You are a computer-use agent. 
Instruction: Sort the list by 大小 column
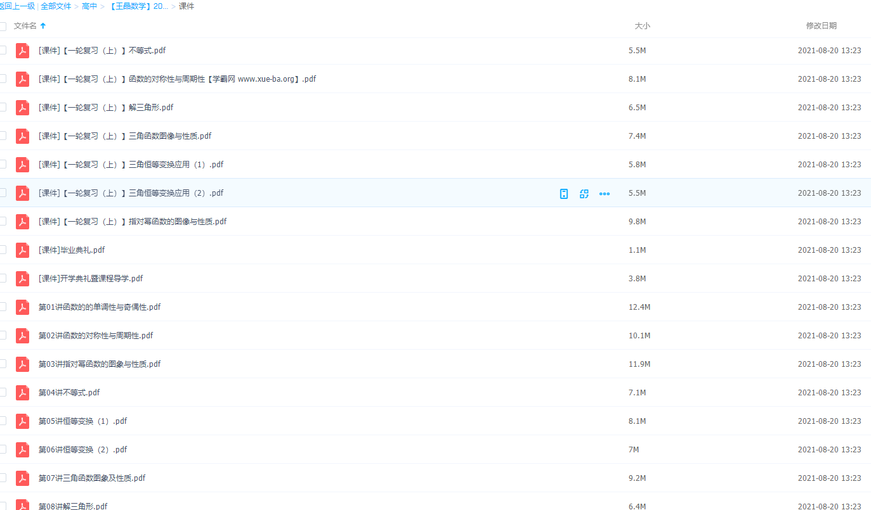pos(642,26)
